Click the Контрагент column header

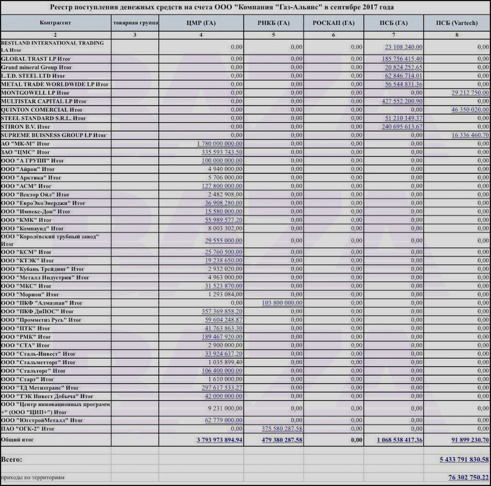(x=56, y=23)
